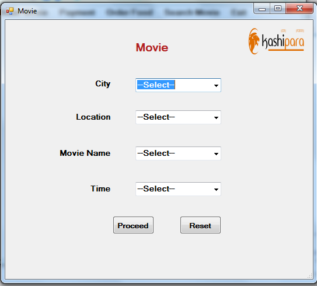Image resolution: width=317 pixels, height=286 pixels.
Task: Maximize the Movie window
Action: (x=278, y=9)
